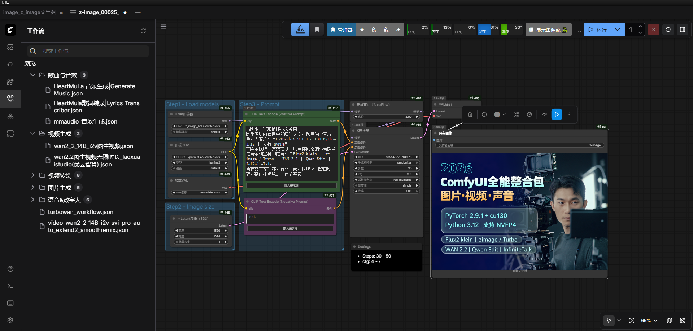This screenshot has width=693, height=331.
Task: Open the dropdown arrow beside 运行 button
Action: click(618, 30)
